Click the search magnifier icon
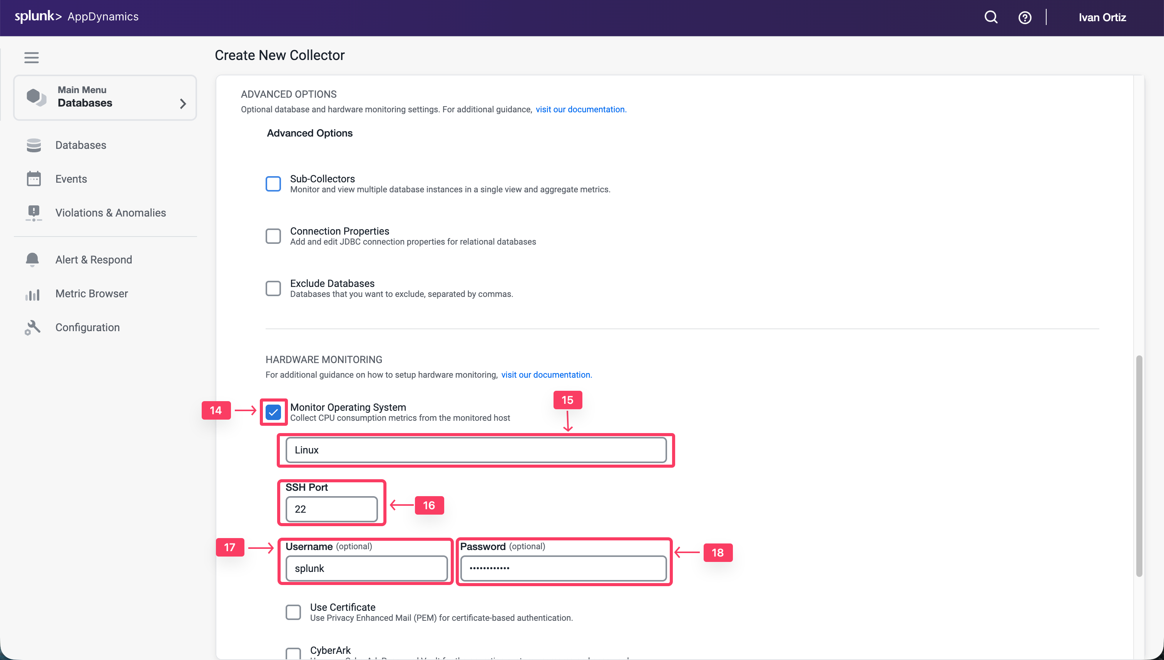The height and width of the screenshot is (660, 1164). point(991,17)
